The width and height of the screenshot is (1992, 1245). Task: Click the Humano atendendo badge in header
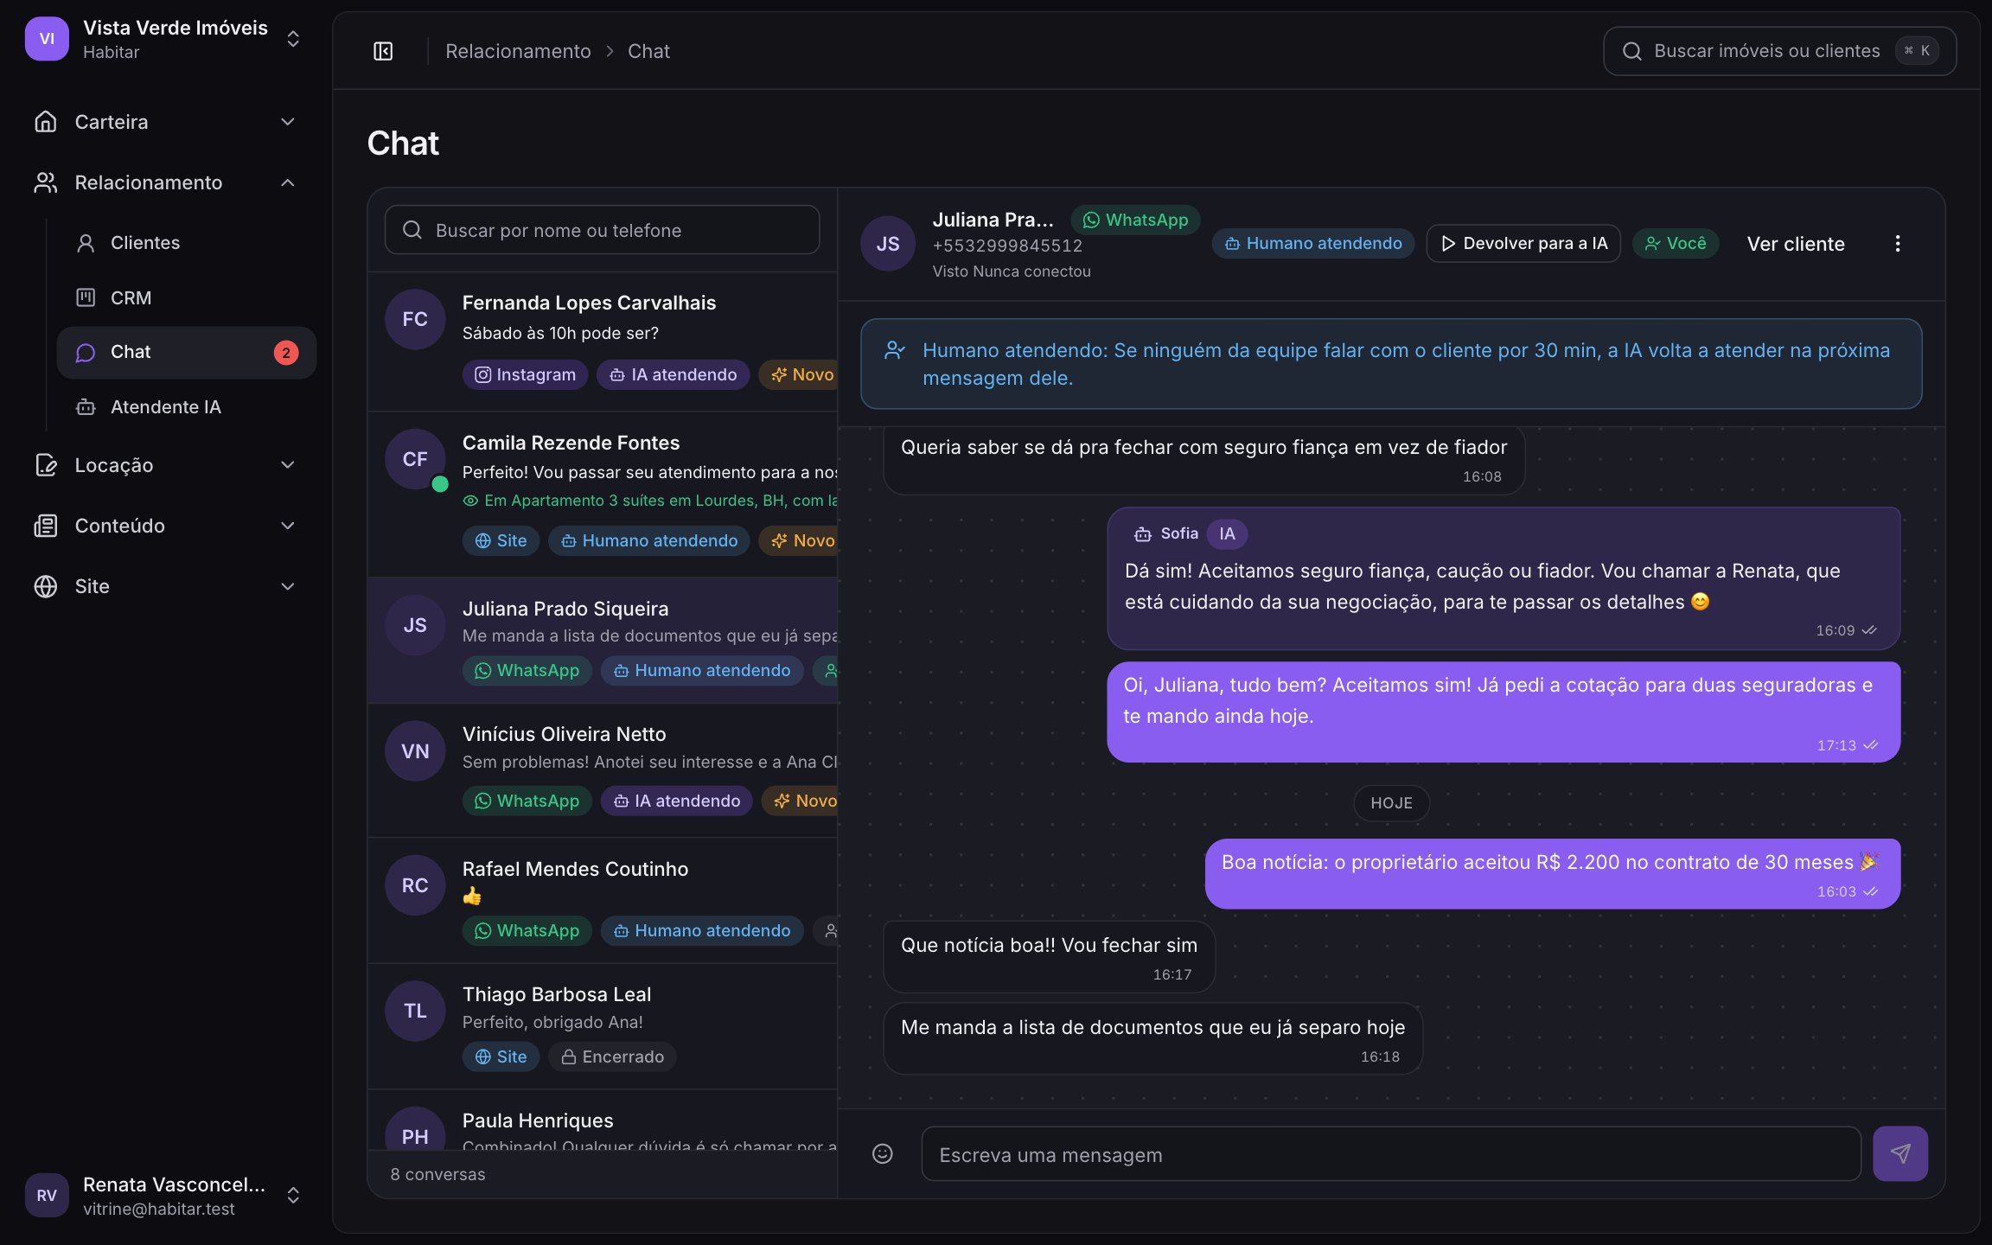coord(1312,244)
